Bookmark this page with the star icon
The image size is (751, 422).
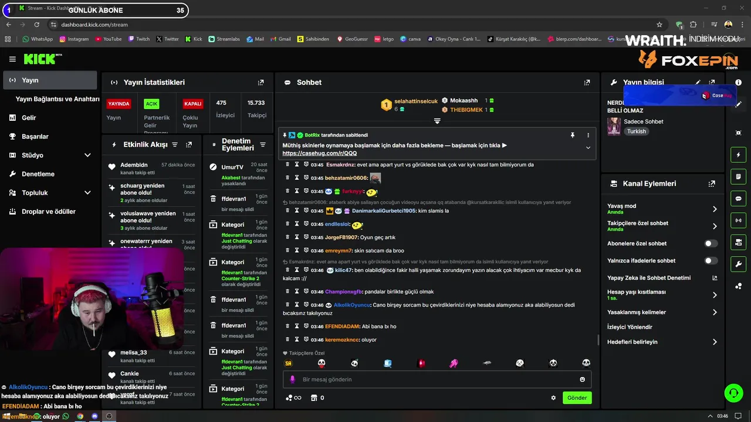(659, 25)
